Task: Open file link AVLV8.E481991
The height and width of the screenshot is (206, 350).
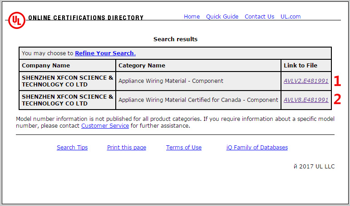Action: point(306,100)
